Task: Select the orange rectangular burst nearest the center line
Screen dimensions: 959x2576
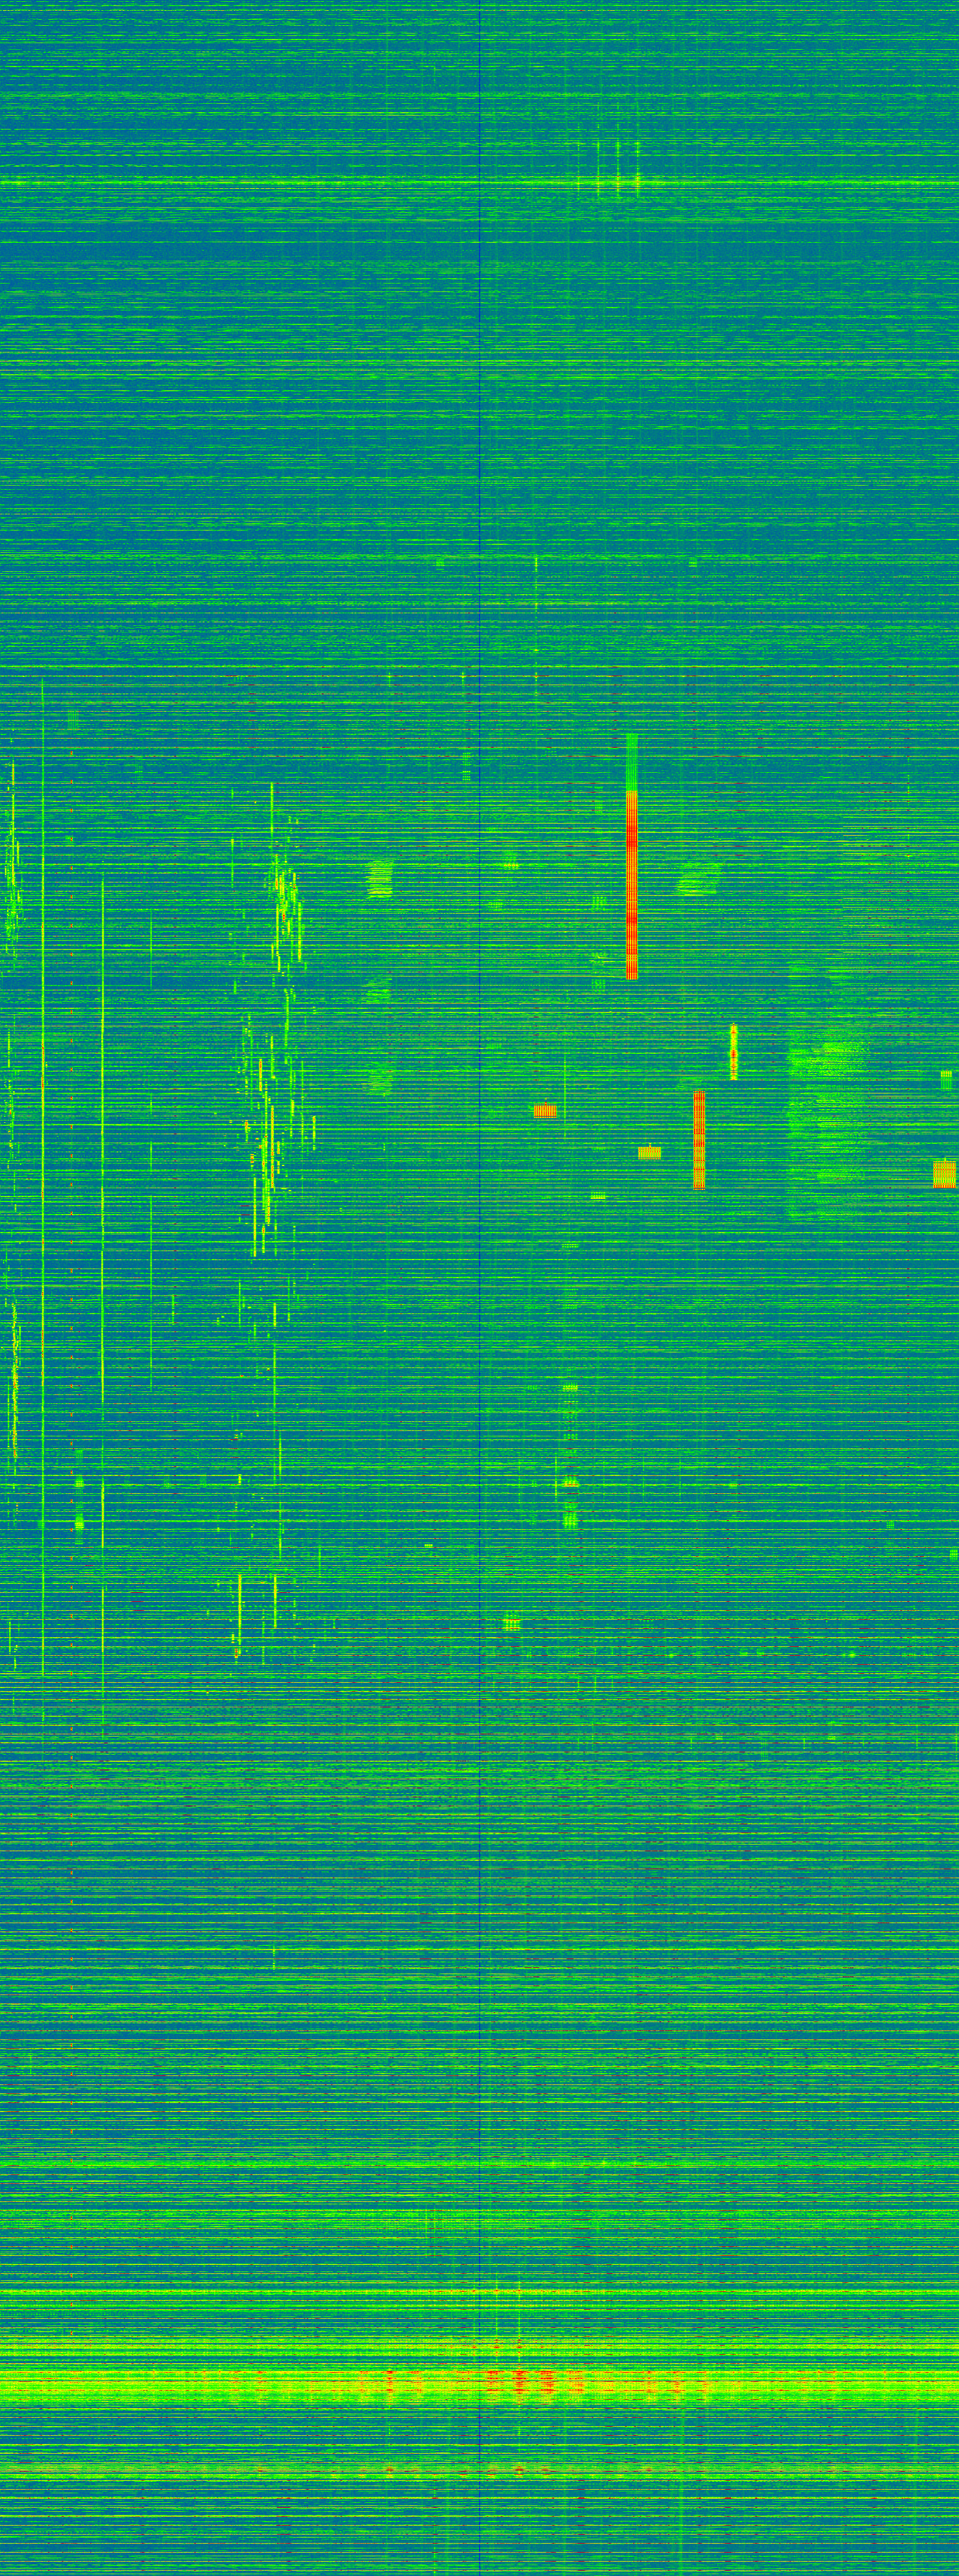Action: pyautogui.click(x=545, y=1110)
